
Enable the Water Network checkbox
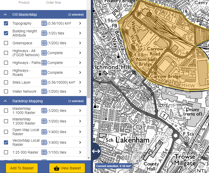pos(6,91)
